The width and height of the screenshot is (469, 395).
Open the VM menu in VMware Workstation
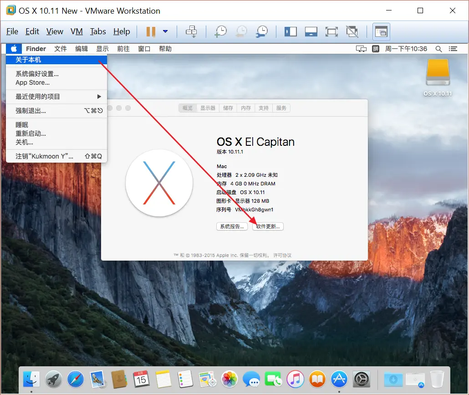76,31
